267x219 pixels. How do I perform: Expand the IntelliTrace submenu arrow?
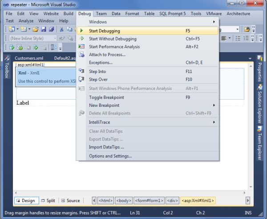pos(214,122)
